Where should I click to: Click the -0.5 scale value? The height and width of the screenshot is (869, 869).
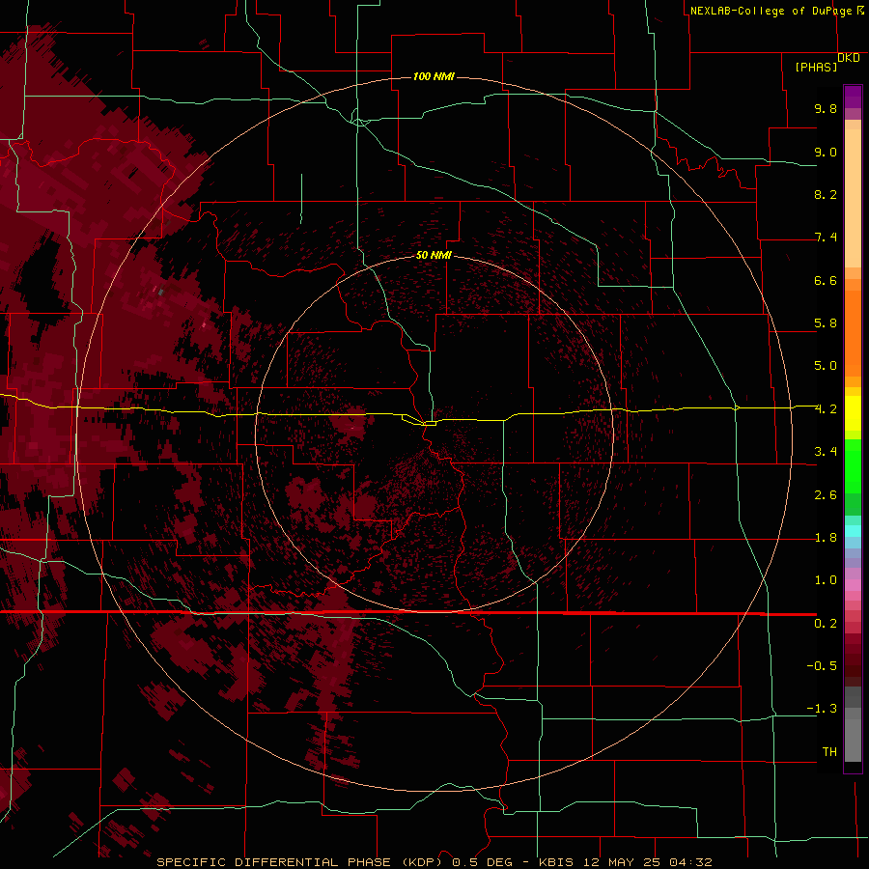click(x=822, y=666)
